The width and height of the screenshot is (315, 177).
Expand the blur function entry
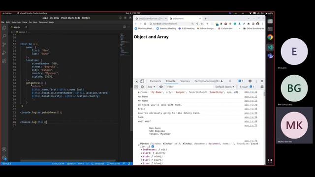click(x=141, y=160)
